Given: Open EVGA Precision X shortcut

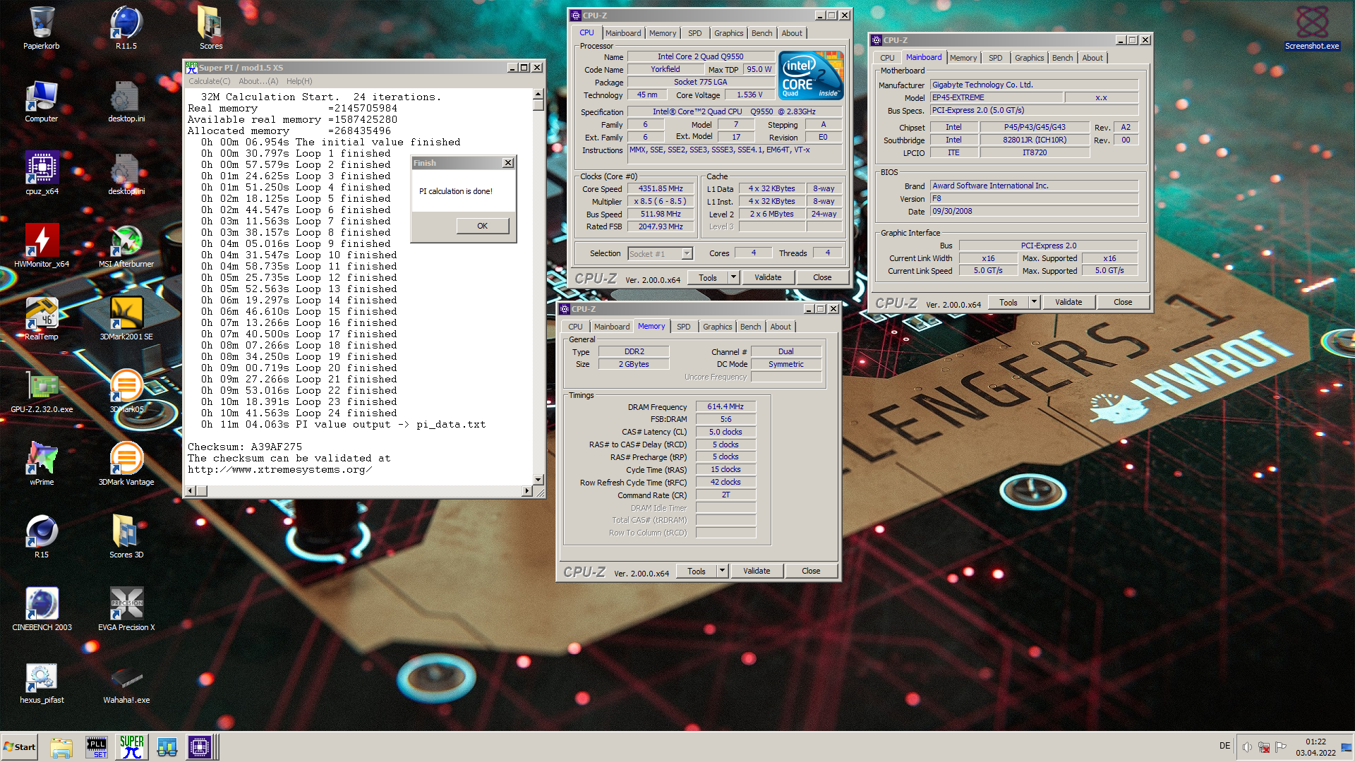Looking at the screenshot, I should 126,610.
